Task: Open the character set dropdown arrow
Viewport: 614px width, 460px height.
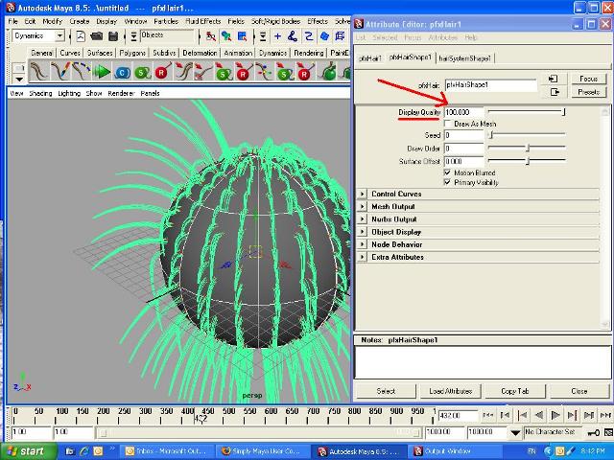Action: pyautogui.click(x=516, y=432)
